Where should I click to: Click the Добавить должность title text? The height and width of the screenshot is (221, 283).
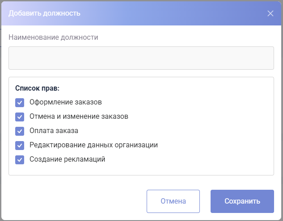(x=44, y=13)
